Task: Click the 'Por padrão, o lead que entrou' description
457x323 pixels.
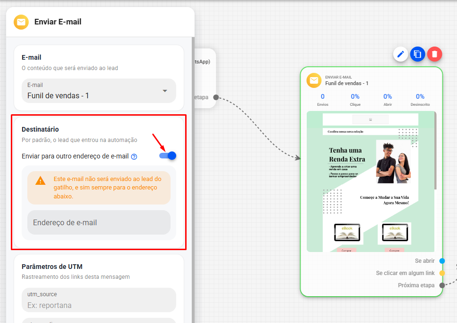Action: pos(80,140)
